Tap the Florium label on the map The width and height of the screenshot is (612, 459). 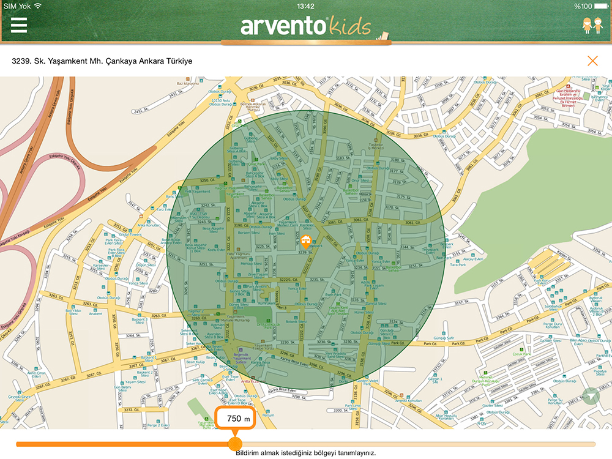click(x=268, y=415)
